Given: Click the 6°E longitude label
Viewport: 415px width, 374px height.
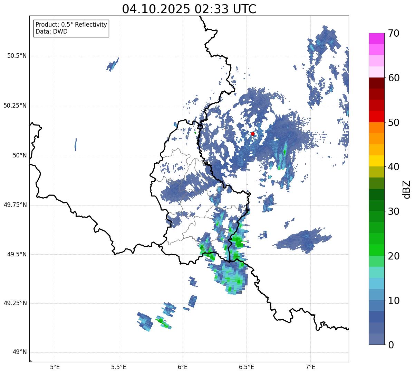Looking at the screenshot, I should [x=183, y=367].
